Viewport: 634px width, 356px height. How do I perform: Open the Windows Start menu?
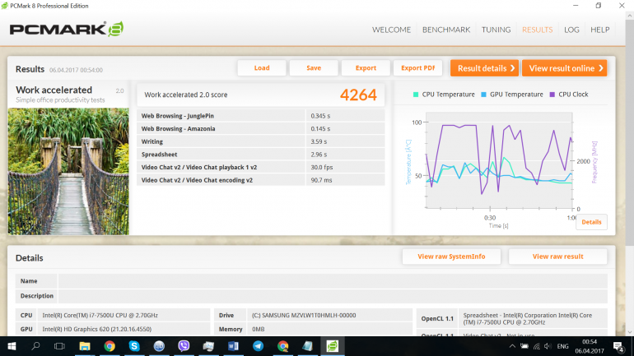[12, 346]
